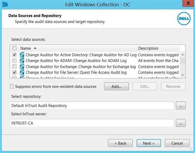The image size is (195, 153).
Task: Click the Edit... button
Action: [145, 86]
